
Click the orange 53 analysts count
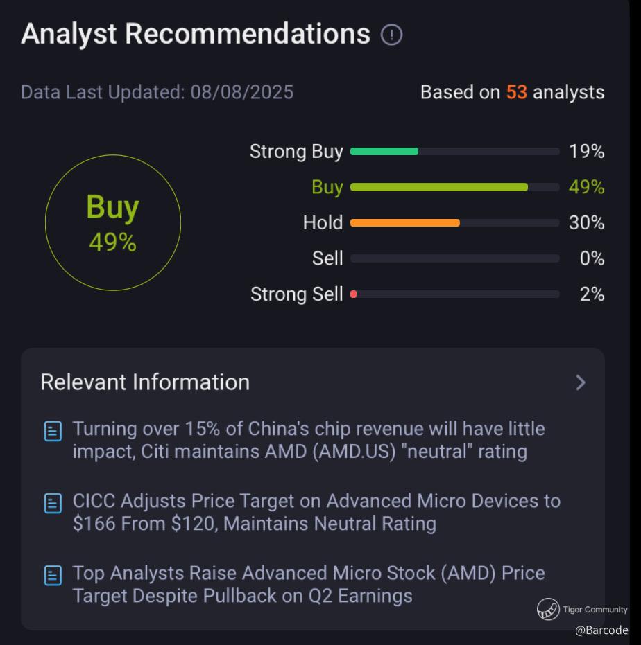click(x=516, y=92)
